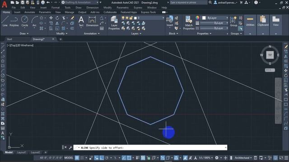Screen dimensions: 289x162
Task: Toggle polar tracking in status bar
Action: (107, 158)
